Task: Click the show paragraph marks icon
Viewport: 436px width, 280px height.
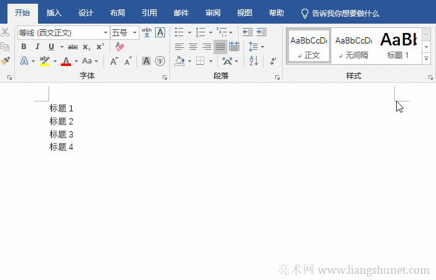Action: coord(273,61)
